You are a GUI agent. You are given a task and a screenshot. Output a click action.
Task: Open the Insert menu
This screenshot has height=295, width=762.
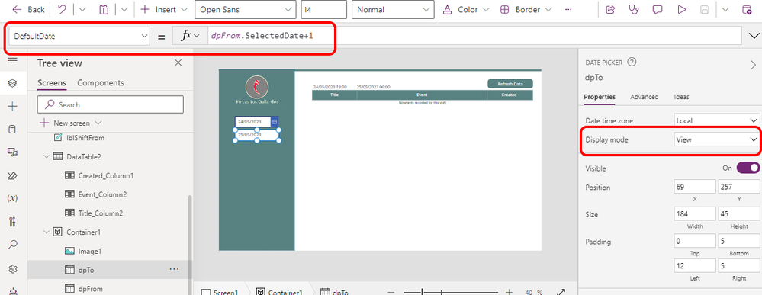[x=164, y=9]
